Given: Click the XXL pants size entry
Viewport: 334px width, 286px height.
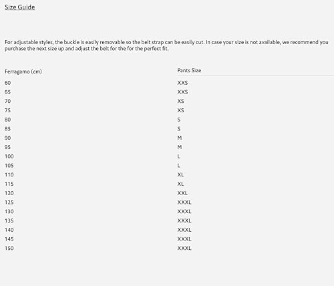Looking at the screenshot, I should coord(182,193).
